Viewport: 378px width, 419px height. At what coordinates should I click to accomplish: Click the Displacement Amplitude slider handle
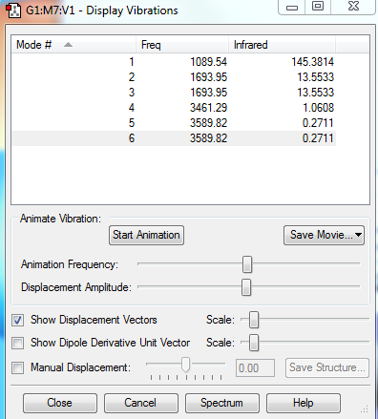coord(246,287)
